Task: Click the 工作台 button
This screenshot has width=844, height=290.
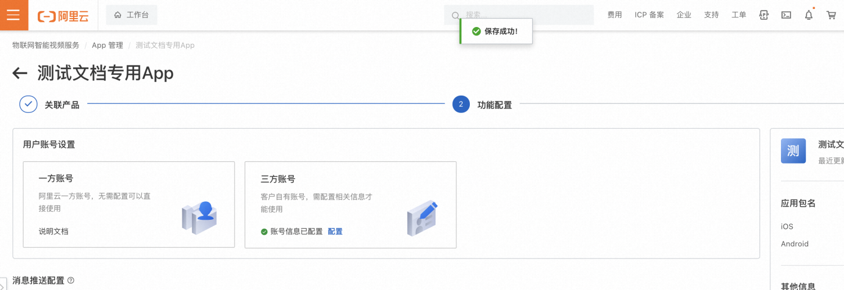Action: click(x=132, y=15)
